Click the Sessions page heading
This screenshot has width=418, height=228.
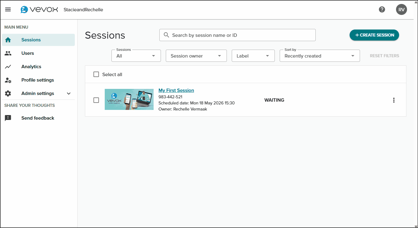[x=105, y=35]
